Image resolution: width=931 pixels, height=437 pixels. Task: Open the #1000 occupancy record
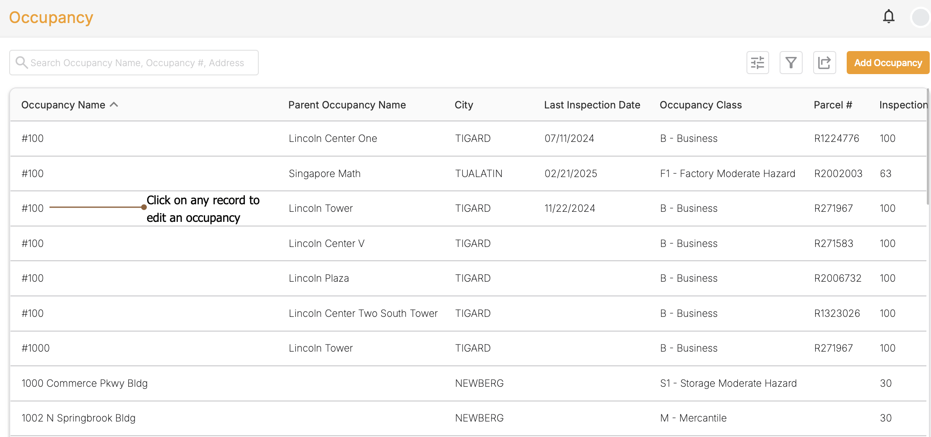point(36,348)
